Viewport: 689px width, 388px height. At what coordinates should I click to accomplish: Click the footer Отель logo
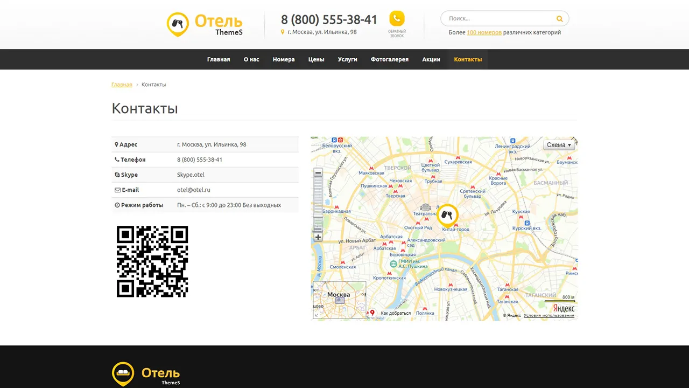[146, 374]
